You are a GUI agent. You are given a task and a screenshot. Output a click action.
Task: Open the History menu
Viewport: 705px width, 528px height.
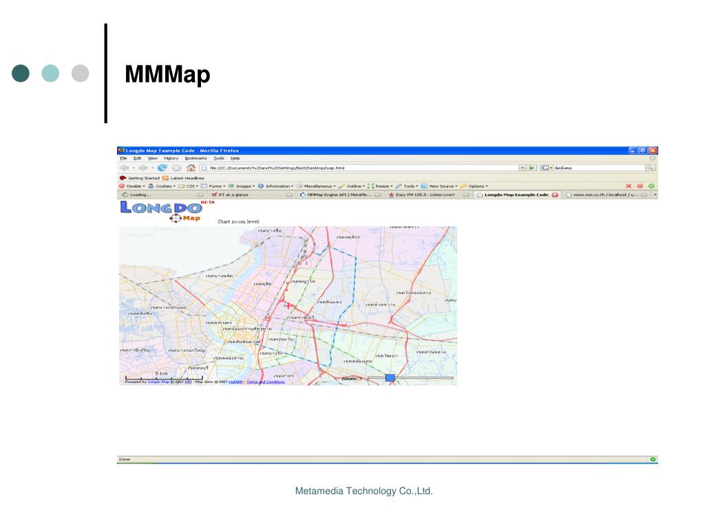tap(171, 159)
